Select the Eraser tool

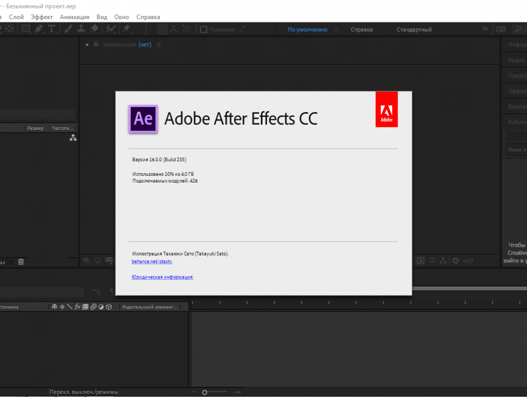(x=94, y=29)
